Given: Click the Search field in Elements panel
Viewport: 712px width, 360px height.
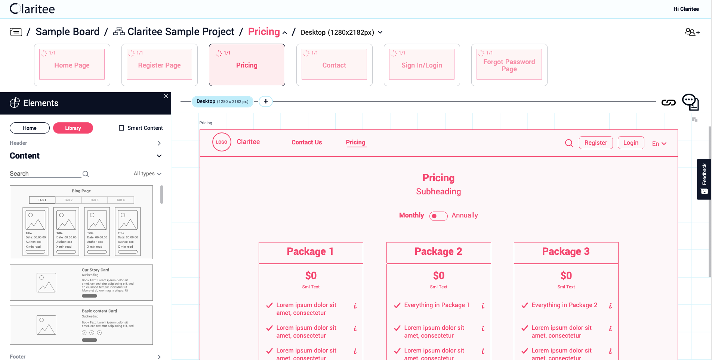Looking at the screenshot, I should tap(45, 173).
